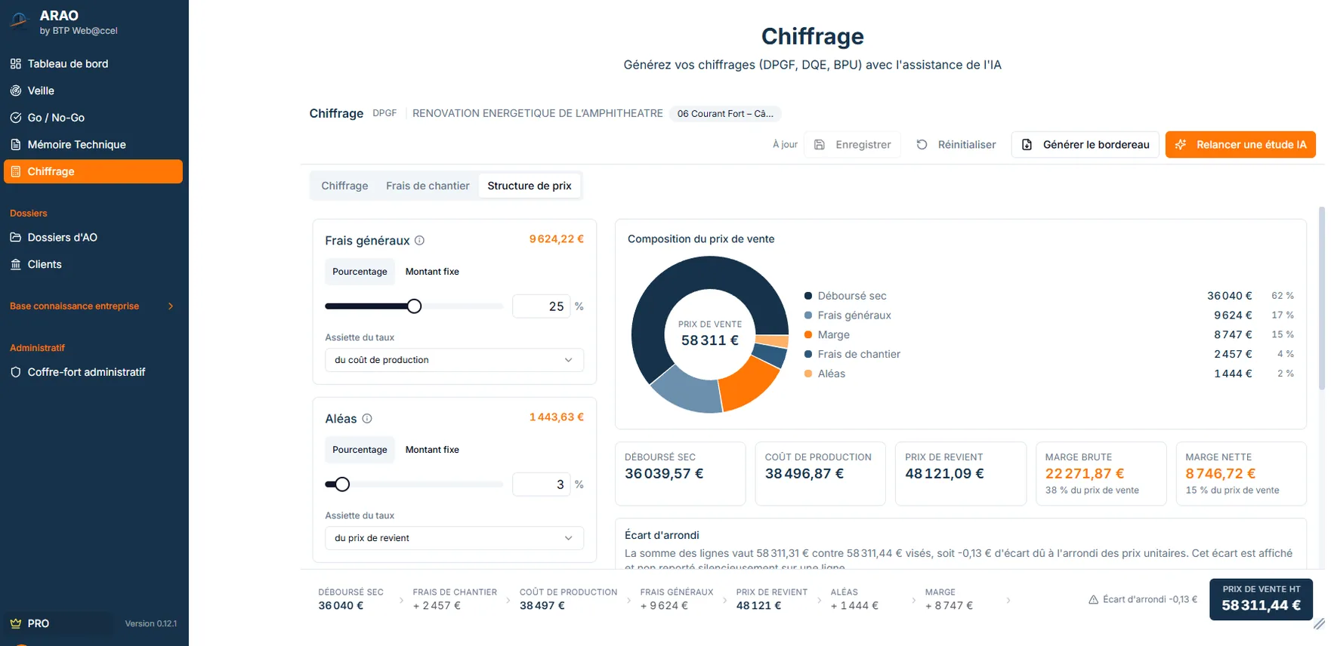Click the PRIX DE VENTE HT total box

coord(1261,599)
